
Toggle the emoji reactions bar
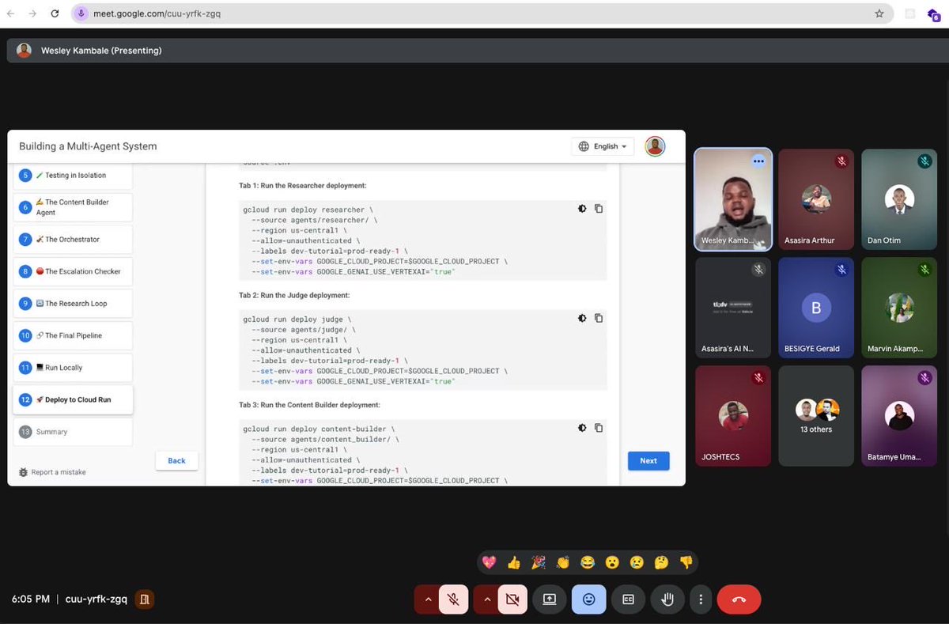tap(589, 599)
